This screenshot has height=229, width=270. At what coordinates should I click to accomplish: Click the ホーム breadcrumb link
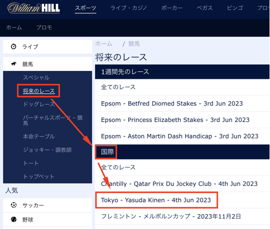[x=104, y=44]
